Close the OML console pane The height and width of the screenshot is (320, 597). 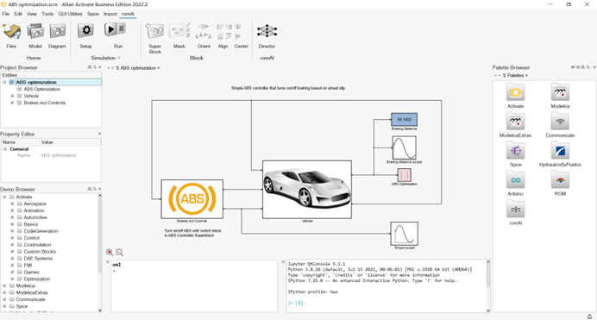(x=107, y=262)
